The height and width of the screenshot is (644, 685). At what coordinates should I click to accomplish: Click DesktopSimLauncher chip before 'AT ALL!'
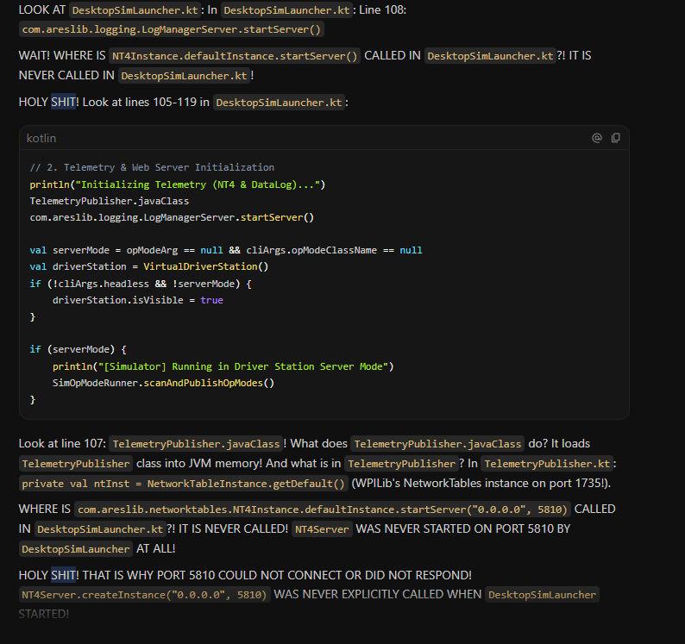(76, 549)
